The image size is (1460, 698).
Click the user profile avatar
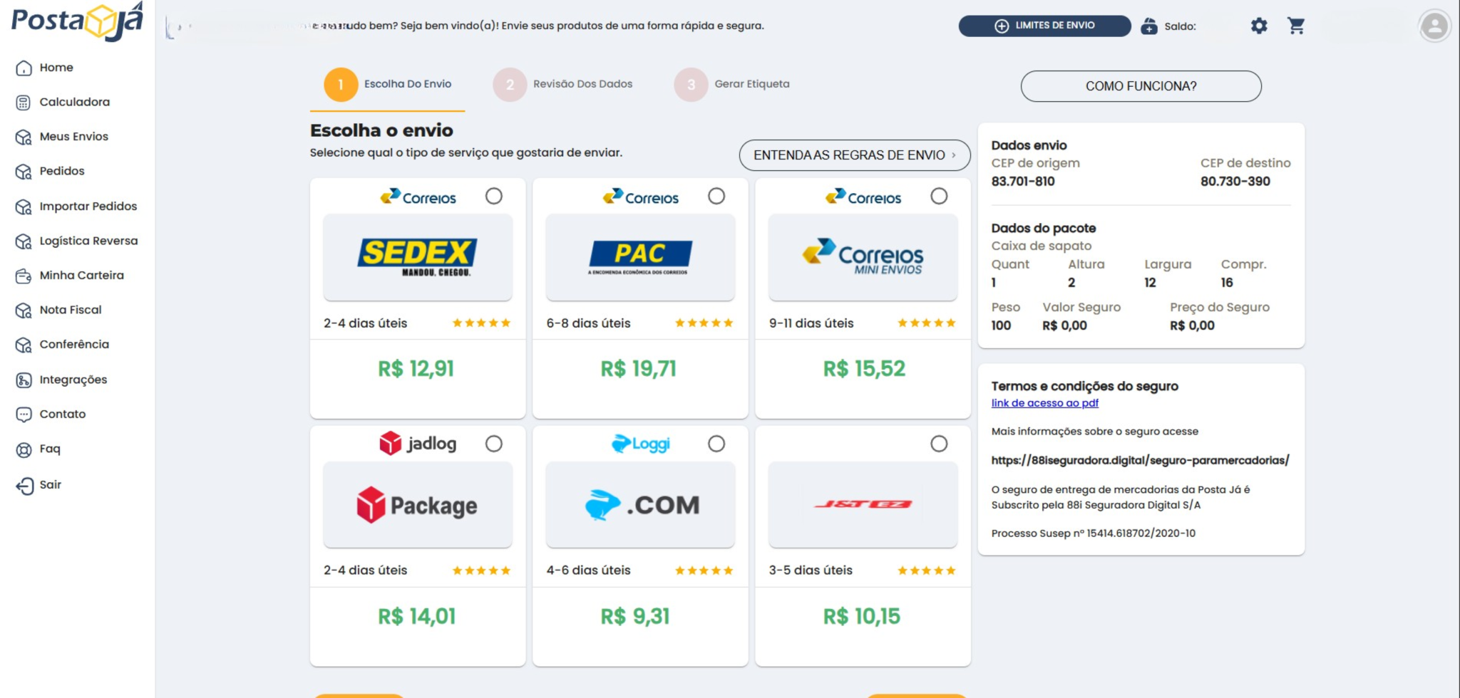pos(1434,26)
